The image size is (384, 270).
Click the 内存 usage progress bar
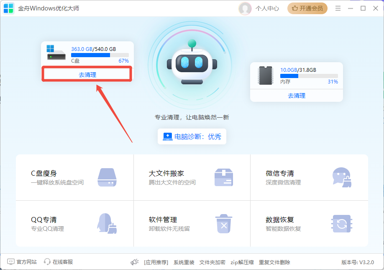click(309, 76)
